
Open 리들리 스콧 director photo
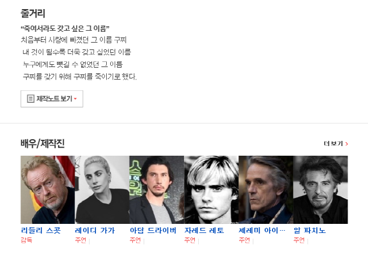click(x=48, y=190)
